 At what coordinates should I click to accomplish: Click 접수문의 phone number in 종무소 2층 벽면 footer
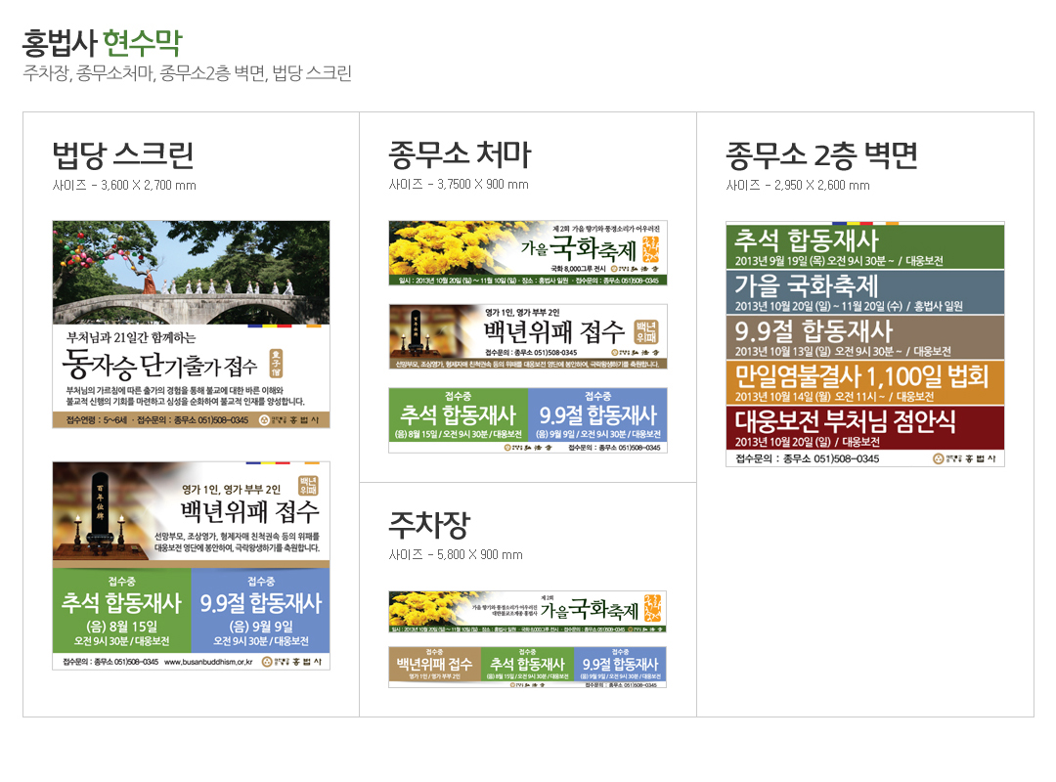[x=808, y=458]
